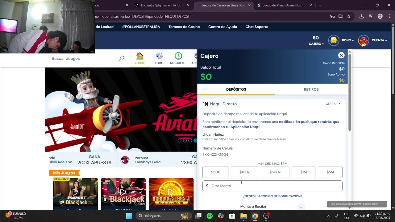The height and width of the screenshot is (222, 395).
Task: Bookmark this page with the star icon
Action: tap(349, 16)
